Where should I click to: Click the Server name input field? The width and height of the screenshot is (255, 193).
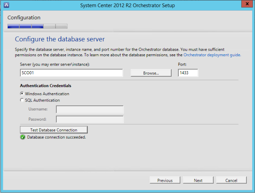pyautogui.click(x=71, y=73)
